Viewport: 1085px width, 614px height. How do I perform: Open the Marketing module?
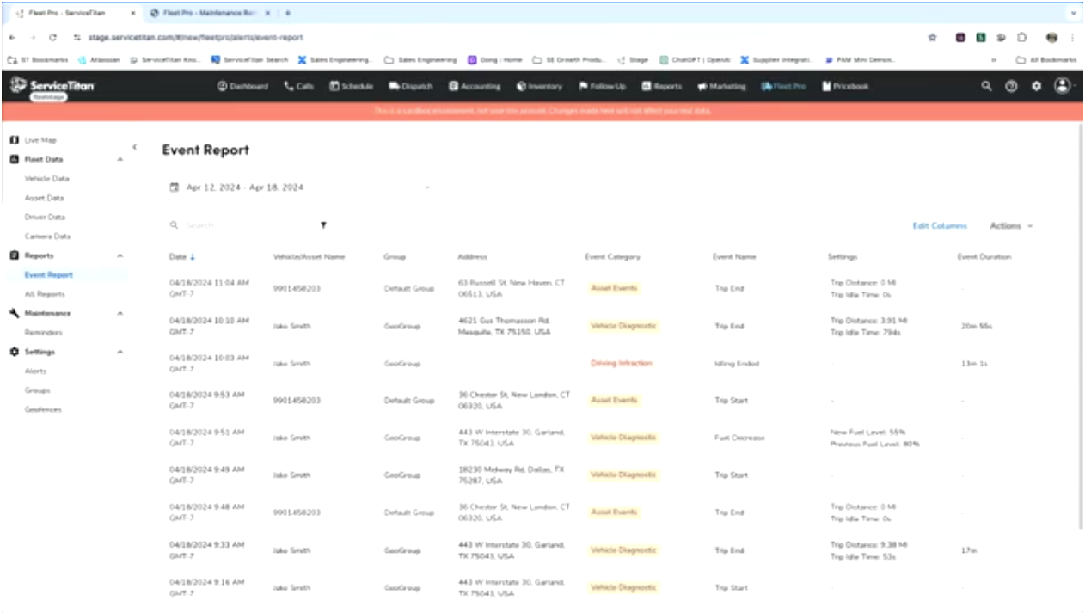point(722,86)
